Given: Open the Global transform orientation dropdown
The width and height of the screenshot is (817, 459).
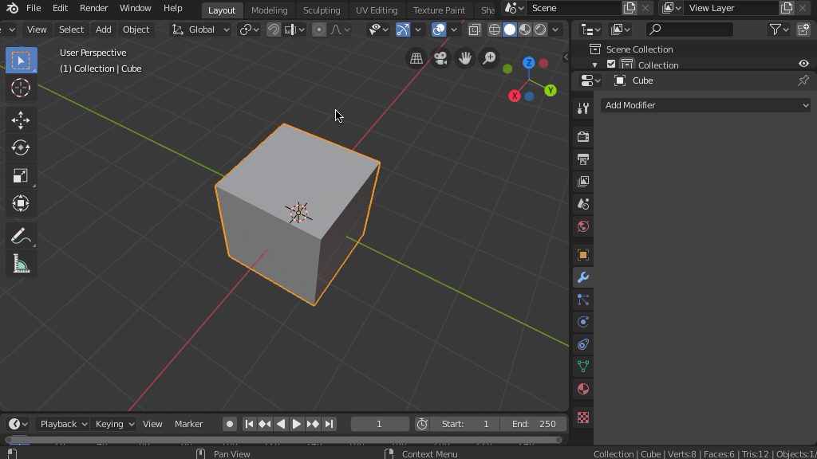Looking at the screenshot, I should pyautogui.click(x=201, y=29).
